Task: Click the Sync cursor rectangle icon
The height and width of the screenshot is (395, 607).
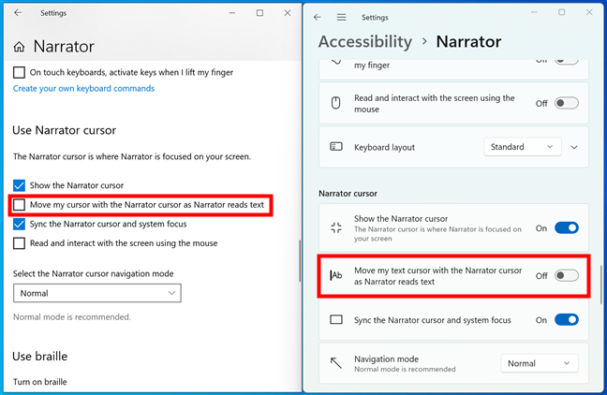Action: [x=336, y=319]
